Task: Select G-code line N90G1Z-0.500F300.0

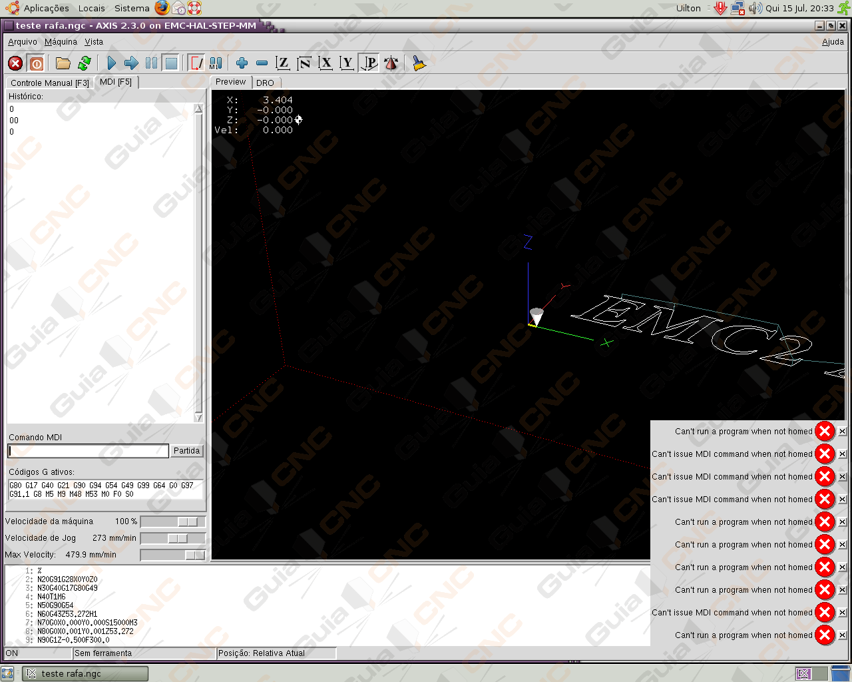Action: point(73,640)
